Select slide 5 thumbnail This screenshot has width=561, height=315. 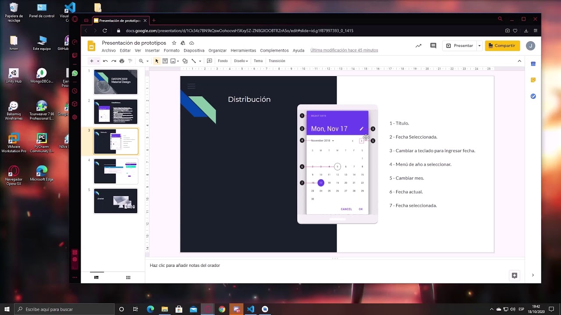pos(116,201)
